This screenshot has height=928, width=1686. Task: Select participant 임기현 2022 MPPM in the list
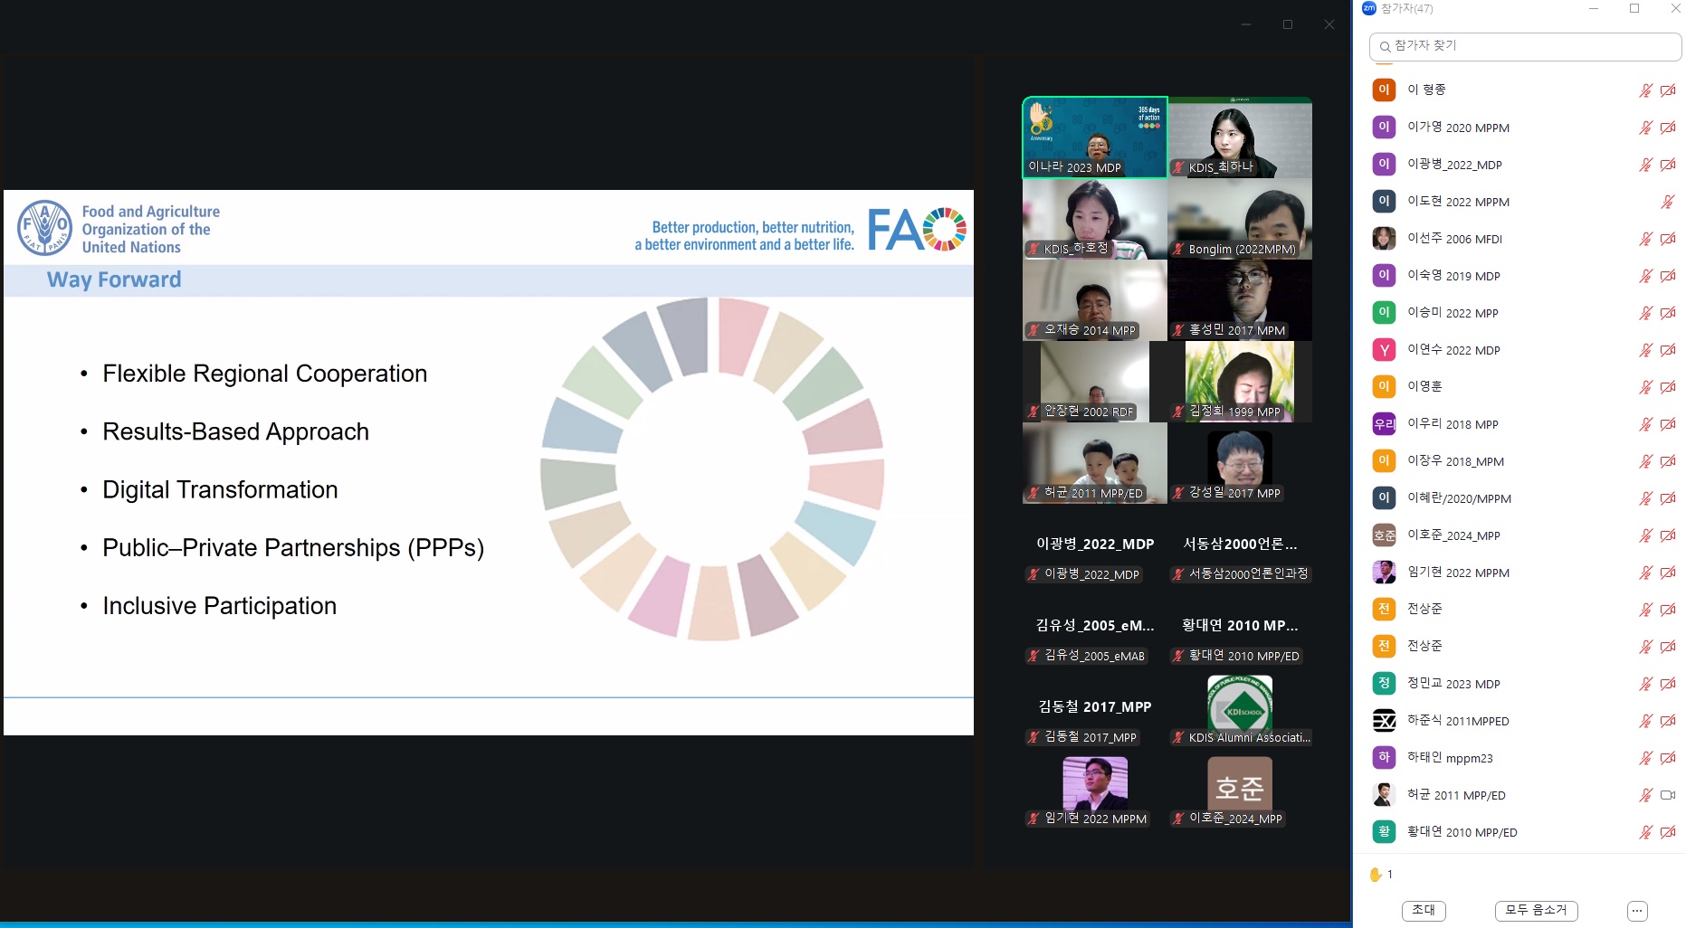point(1458,573)
